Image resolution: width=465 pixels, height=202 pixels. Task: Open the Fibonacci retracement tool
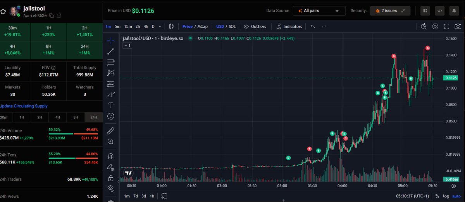point(111,62)
